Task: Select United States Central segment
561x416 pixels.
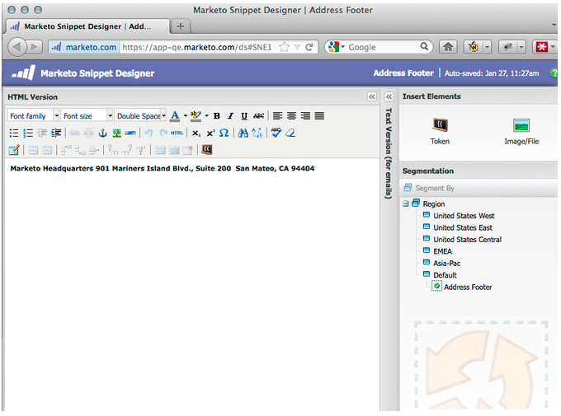Action: (x=467, y=239)
